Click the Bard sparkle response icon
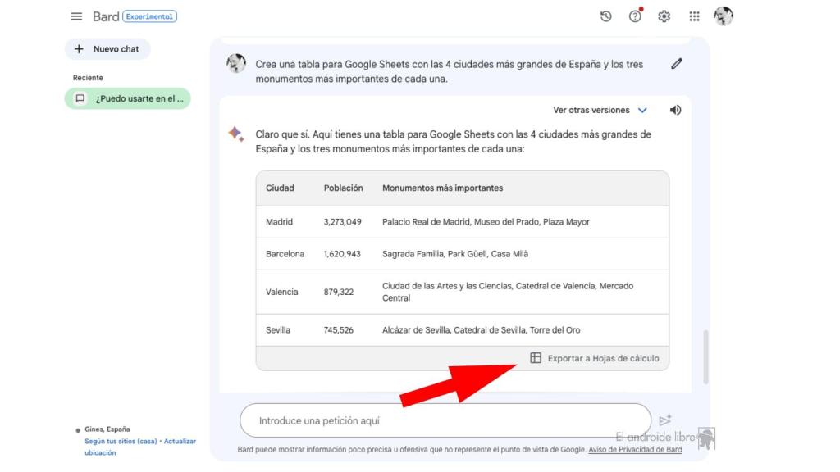This screenshot has width=840, height=472. (236, 134)
